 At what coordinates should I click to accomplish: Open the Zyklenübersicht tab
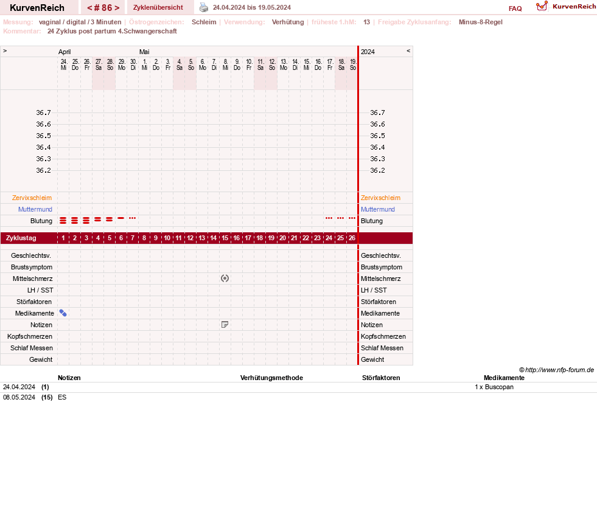click(158, 8)
